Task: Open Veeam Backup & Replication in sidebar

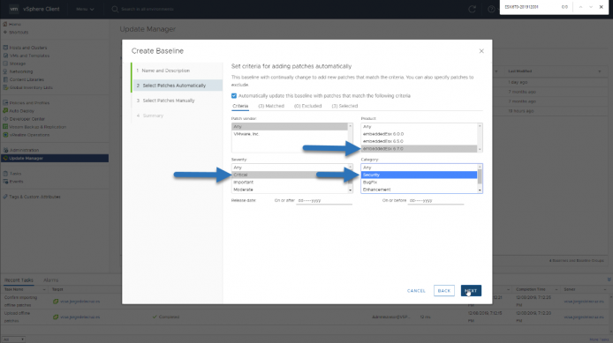Action: (x=37, y=127)
